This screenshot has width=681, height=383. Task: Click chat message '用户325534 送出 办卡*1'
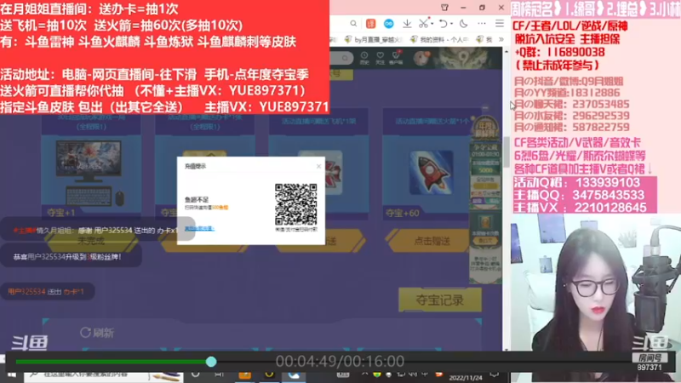[x=46, y=291]
